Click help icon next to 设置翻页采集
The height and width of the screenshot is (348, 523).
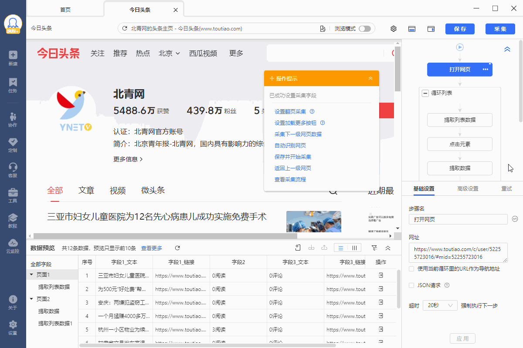pyautogui.click(x=312, y=111)
